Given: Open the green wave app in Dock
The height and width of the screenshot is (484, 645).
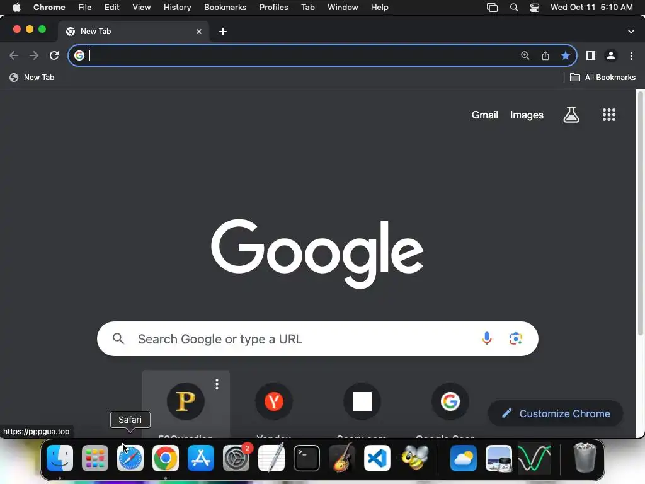Looking at the screenshot, I should click(534, 458).
